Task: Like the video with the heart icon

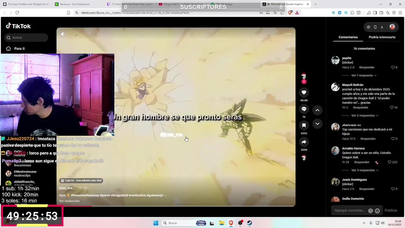Action: click(304, 92)
